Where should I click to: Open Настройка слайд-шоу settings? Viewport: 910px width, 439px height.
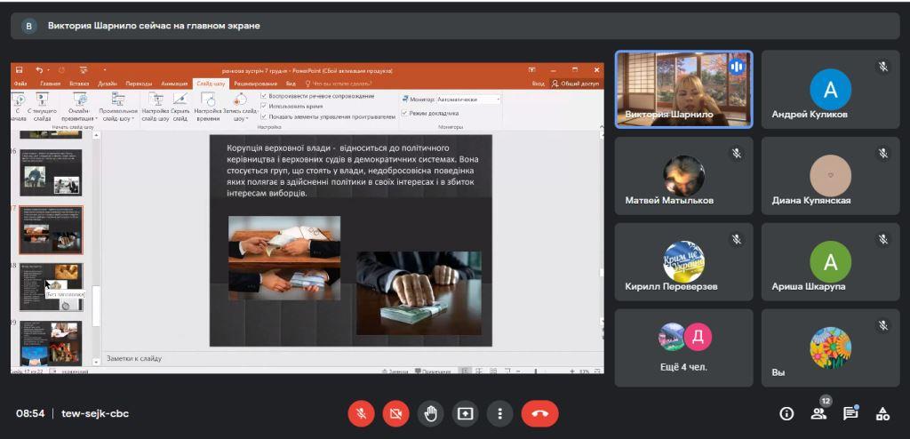click(155, 107)
